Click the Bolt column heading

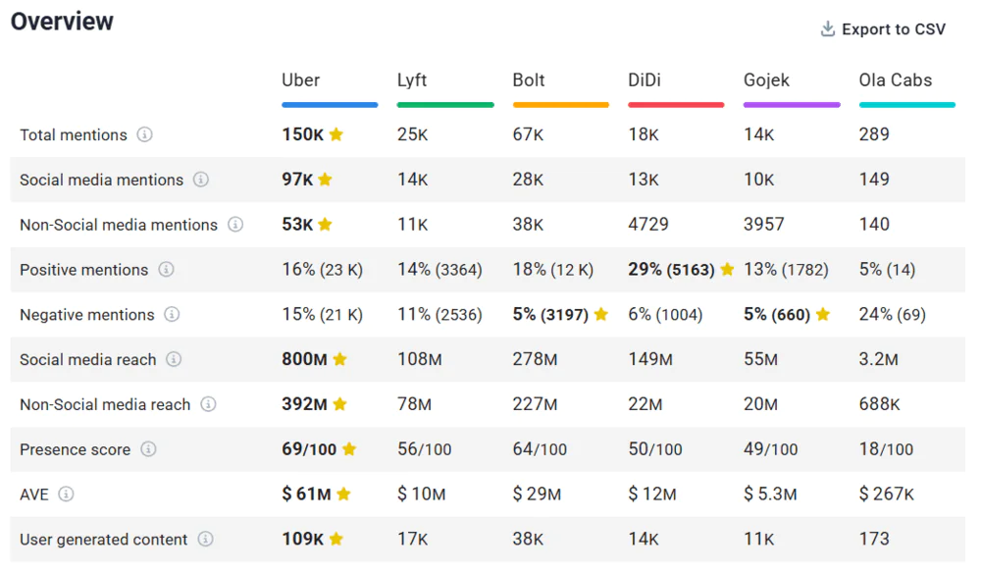pyautogui.click(x=529, y=80)
